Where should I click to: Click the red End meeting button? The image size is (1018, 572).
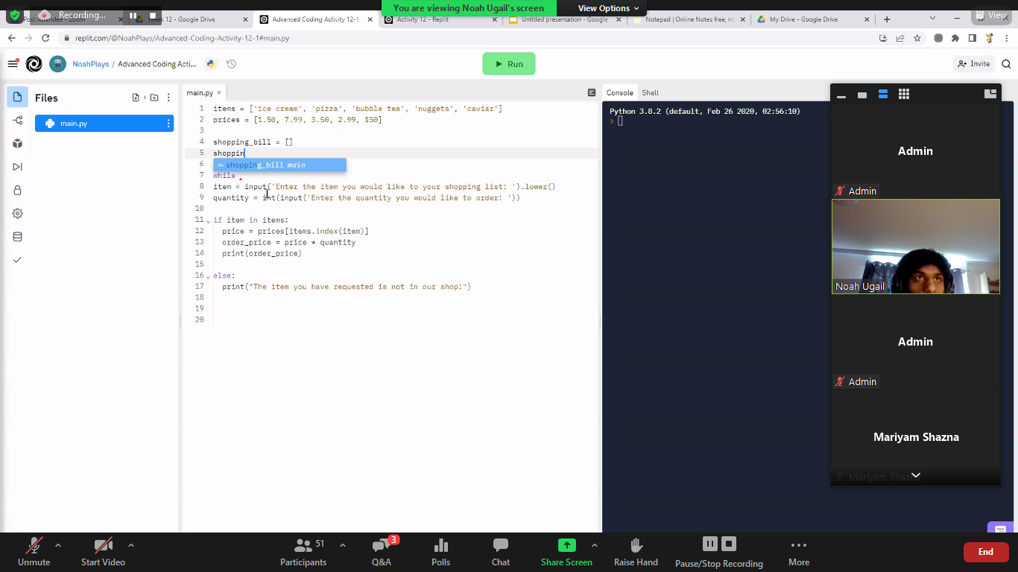pos(986,552)
